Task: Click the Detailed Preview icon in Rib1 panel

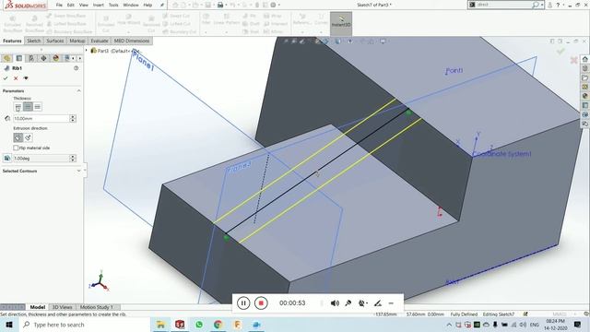Action: point(26,78)
